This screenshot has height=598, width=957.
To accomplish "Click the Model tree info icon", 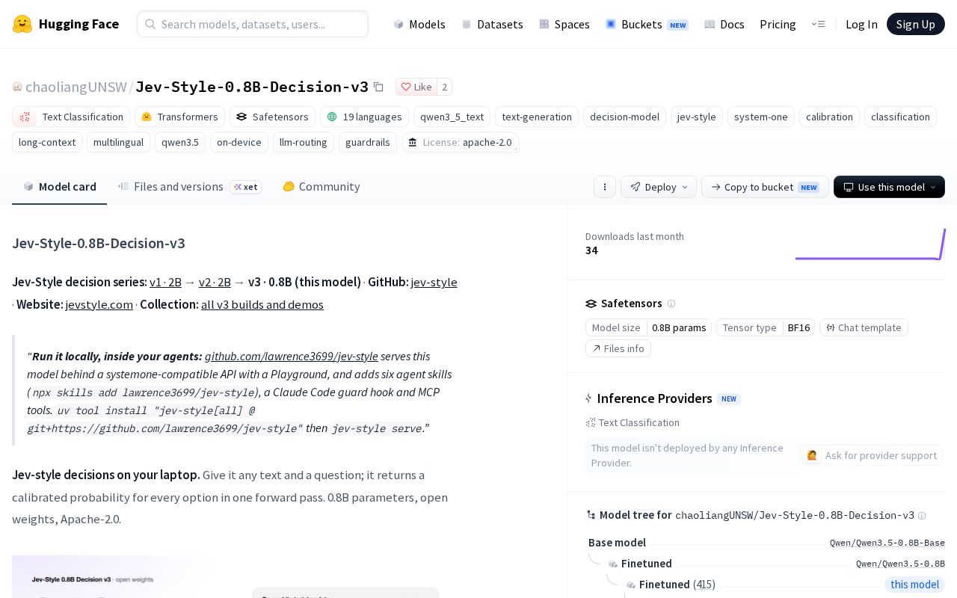I will coord(922,516).
